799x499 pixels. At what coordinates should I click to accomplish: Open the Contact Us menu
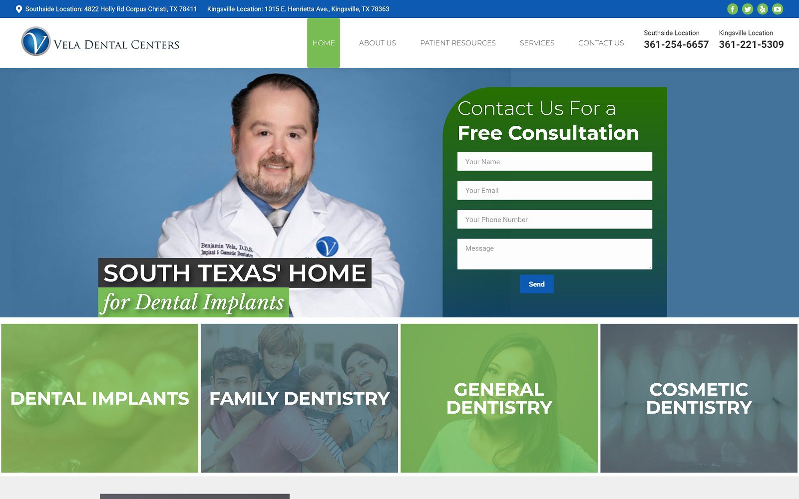click(x=601, y=43)
